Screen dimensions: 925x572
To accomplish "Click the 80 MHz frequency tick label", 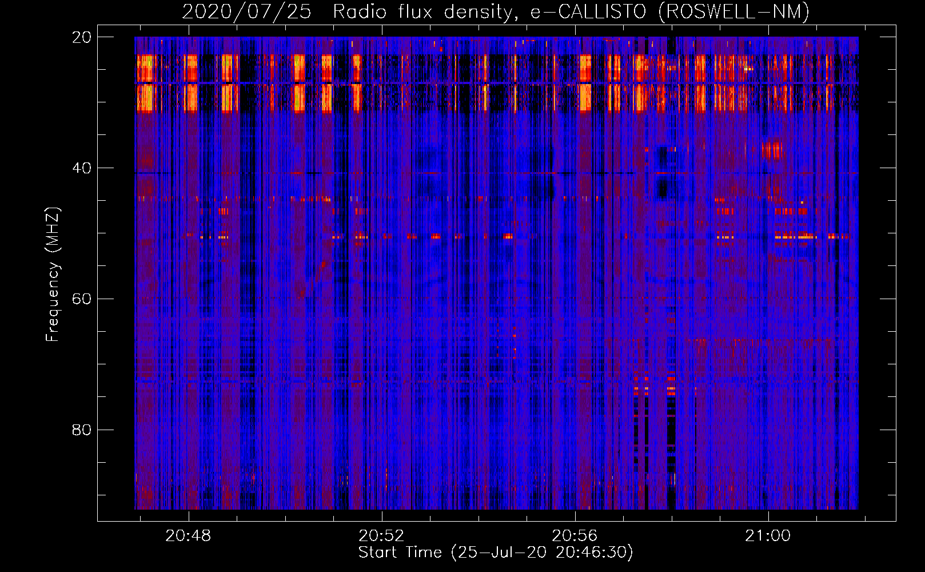I will [x=82, y=430].
